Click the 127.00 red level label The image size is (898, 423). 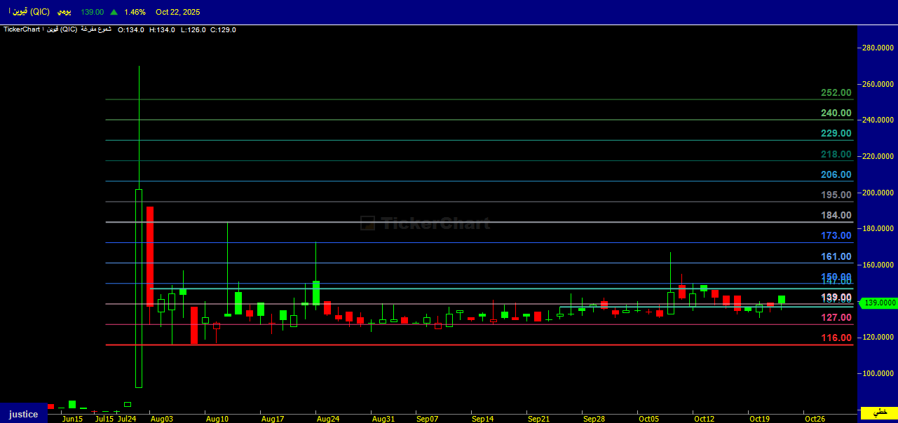pyautogui.click(x=836, y=317)
